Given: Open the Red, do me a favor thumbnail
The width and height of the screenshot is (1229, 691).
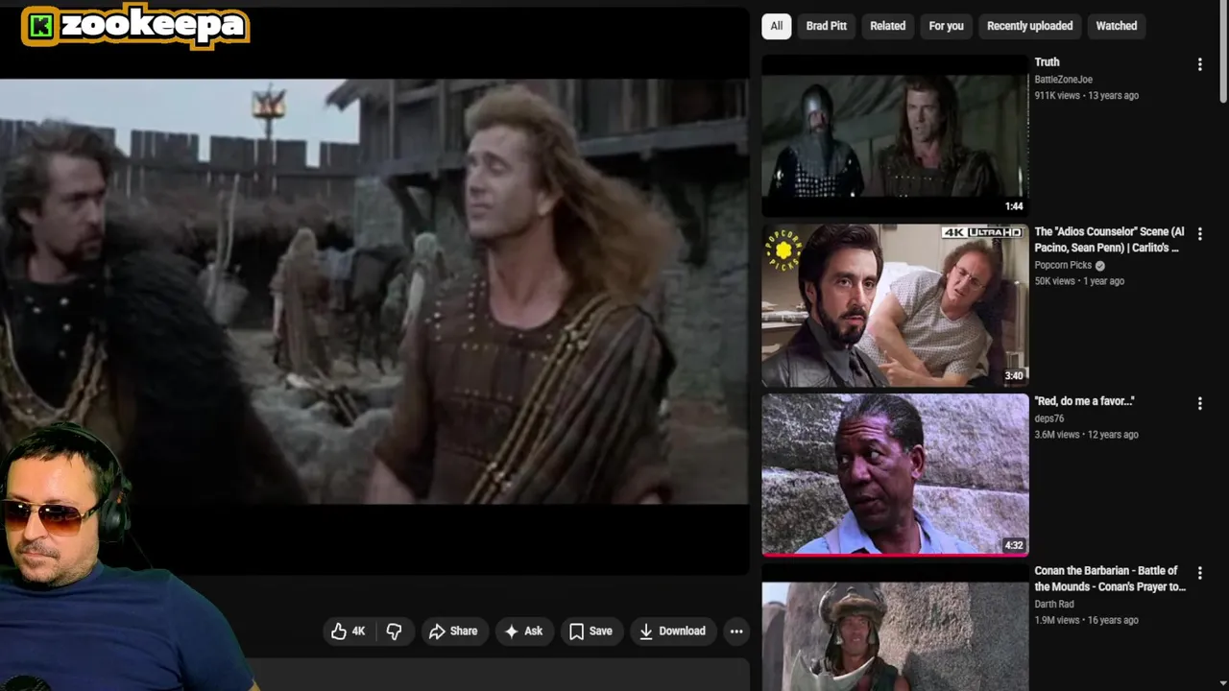Looking at the screenshot, I should click(895, 475).
